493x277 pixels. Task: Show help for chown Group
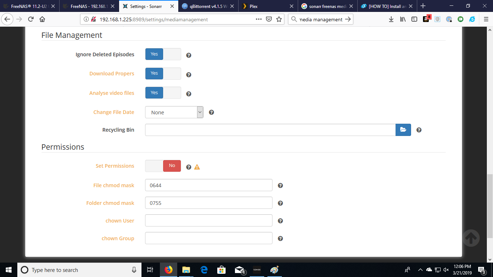click(280, 238)
